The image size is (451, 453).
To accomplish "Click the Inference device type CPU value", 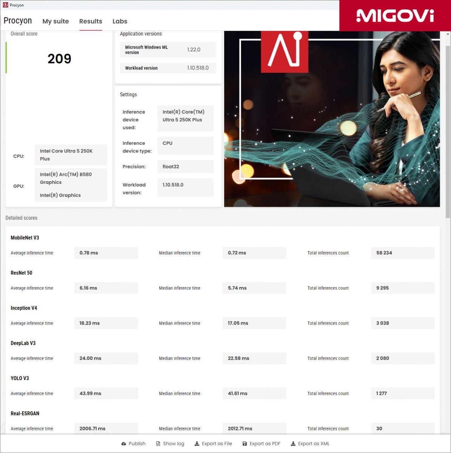I will [185, 146].
